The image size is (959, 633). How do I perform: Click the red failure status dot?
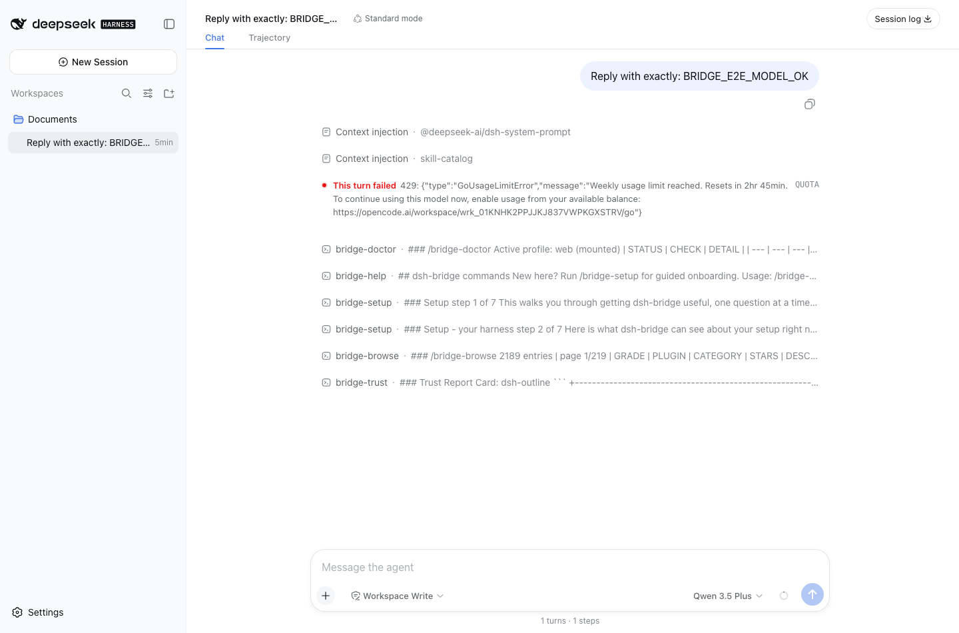pyautogui.click(x=324, y=185)
